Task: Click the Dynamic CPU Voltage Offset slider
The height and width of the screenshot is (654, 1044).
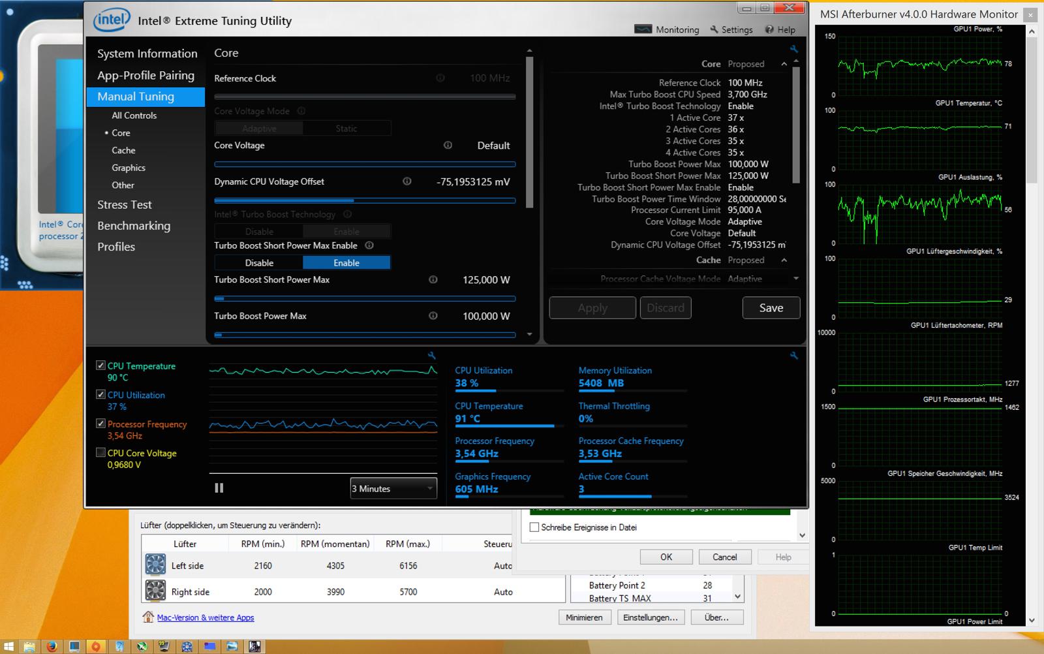Action: pos(365,200)
